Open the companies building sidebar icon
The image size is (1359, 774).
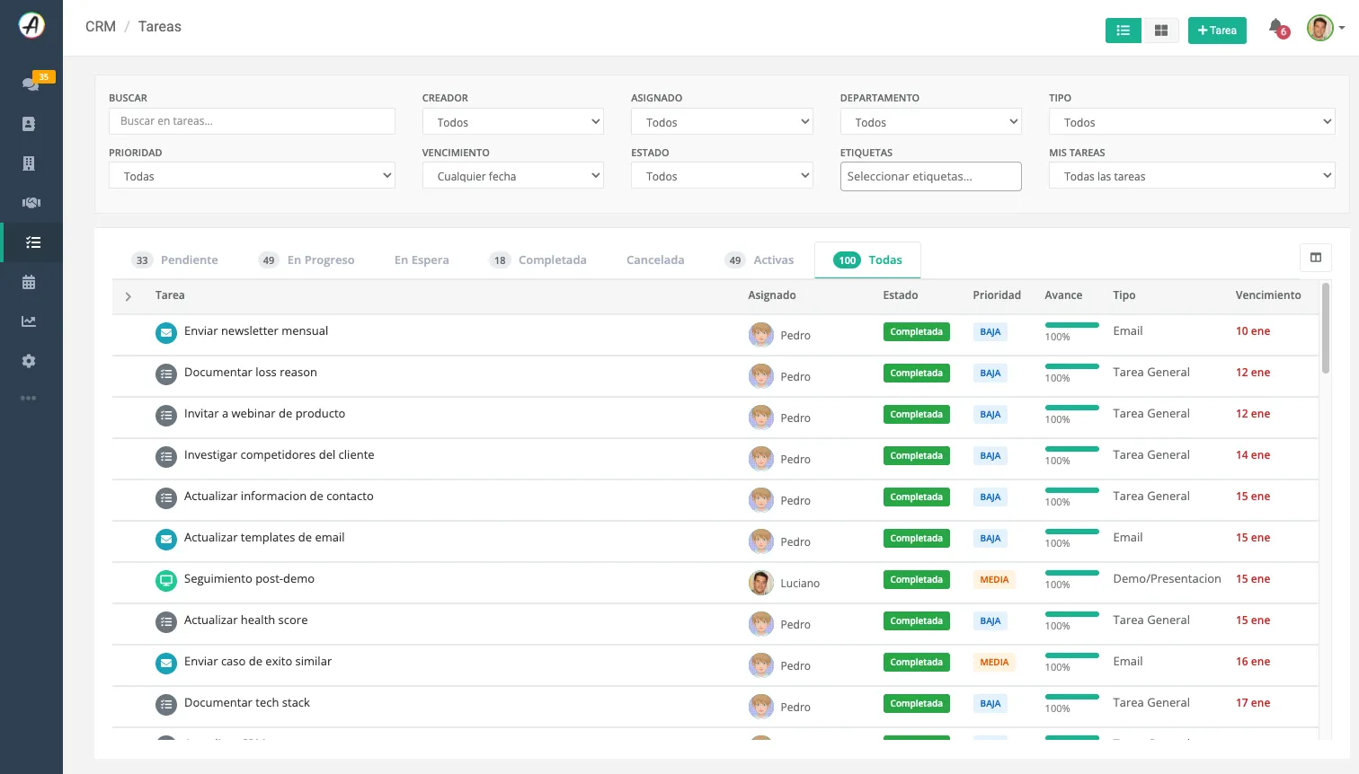(x=29, y=163)
